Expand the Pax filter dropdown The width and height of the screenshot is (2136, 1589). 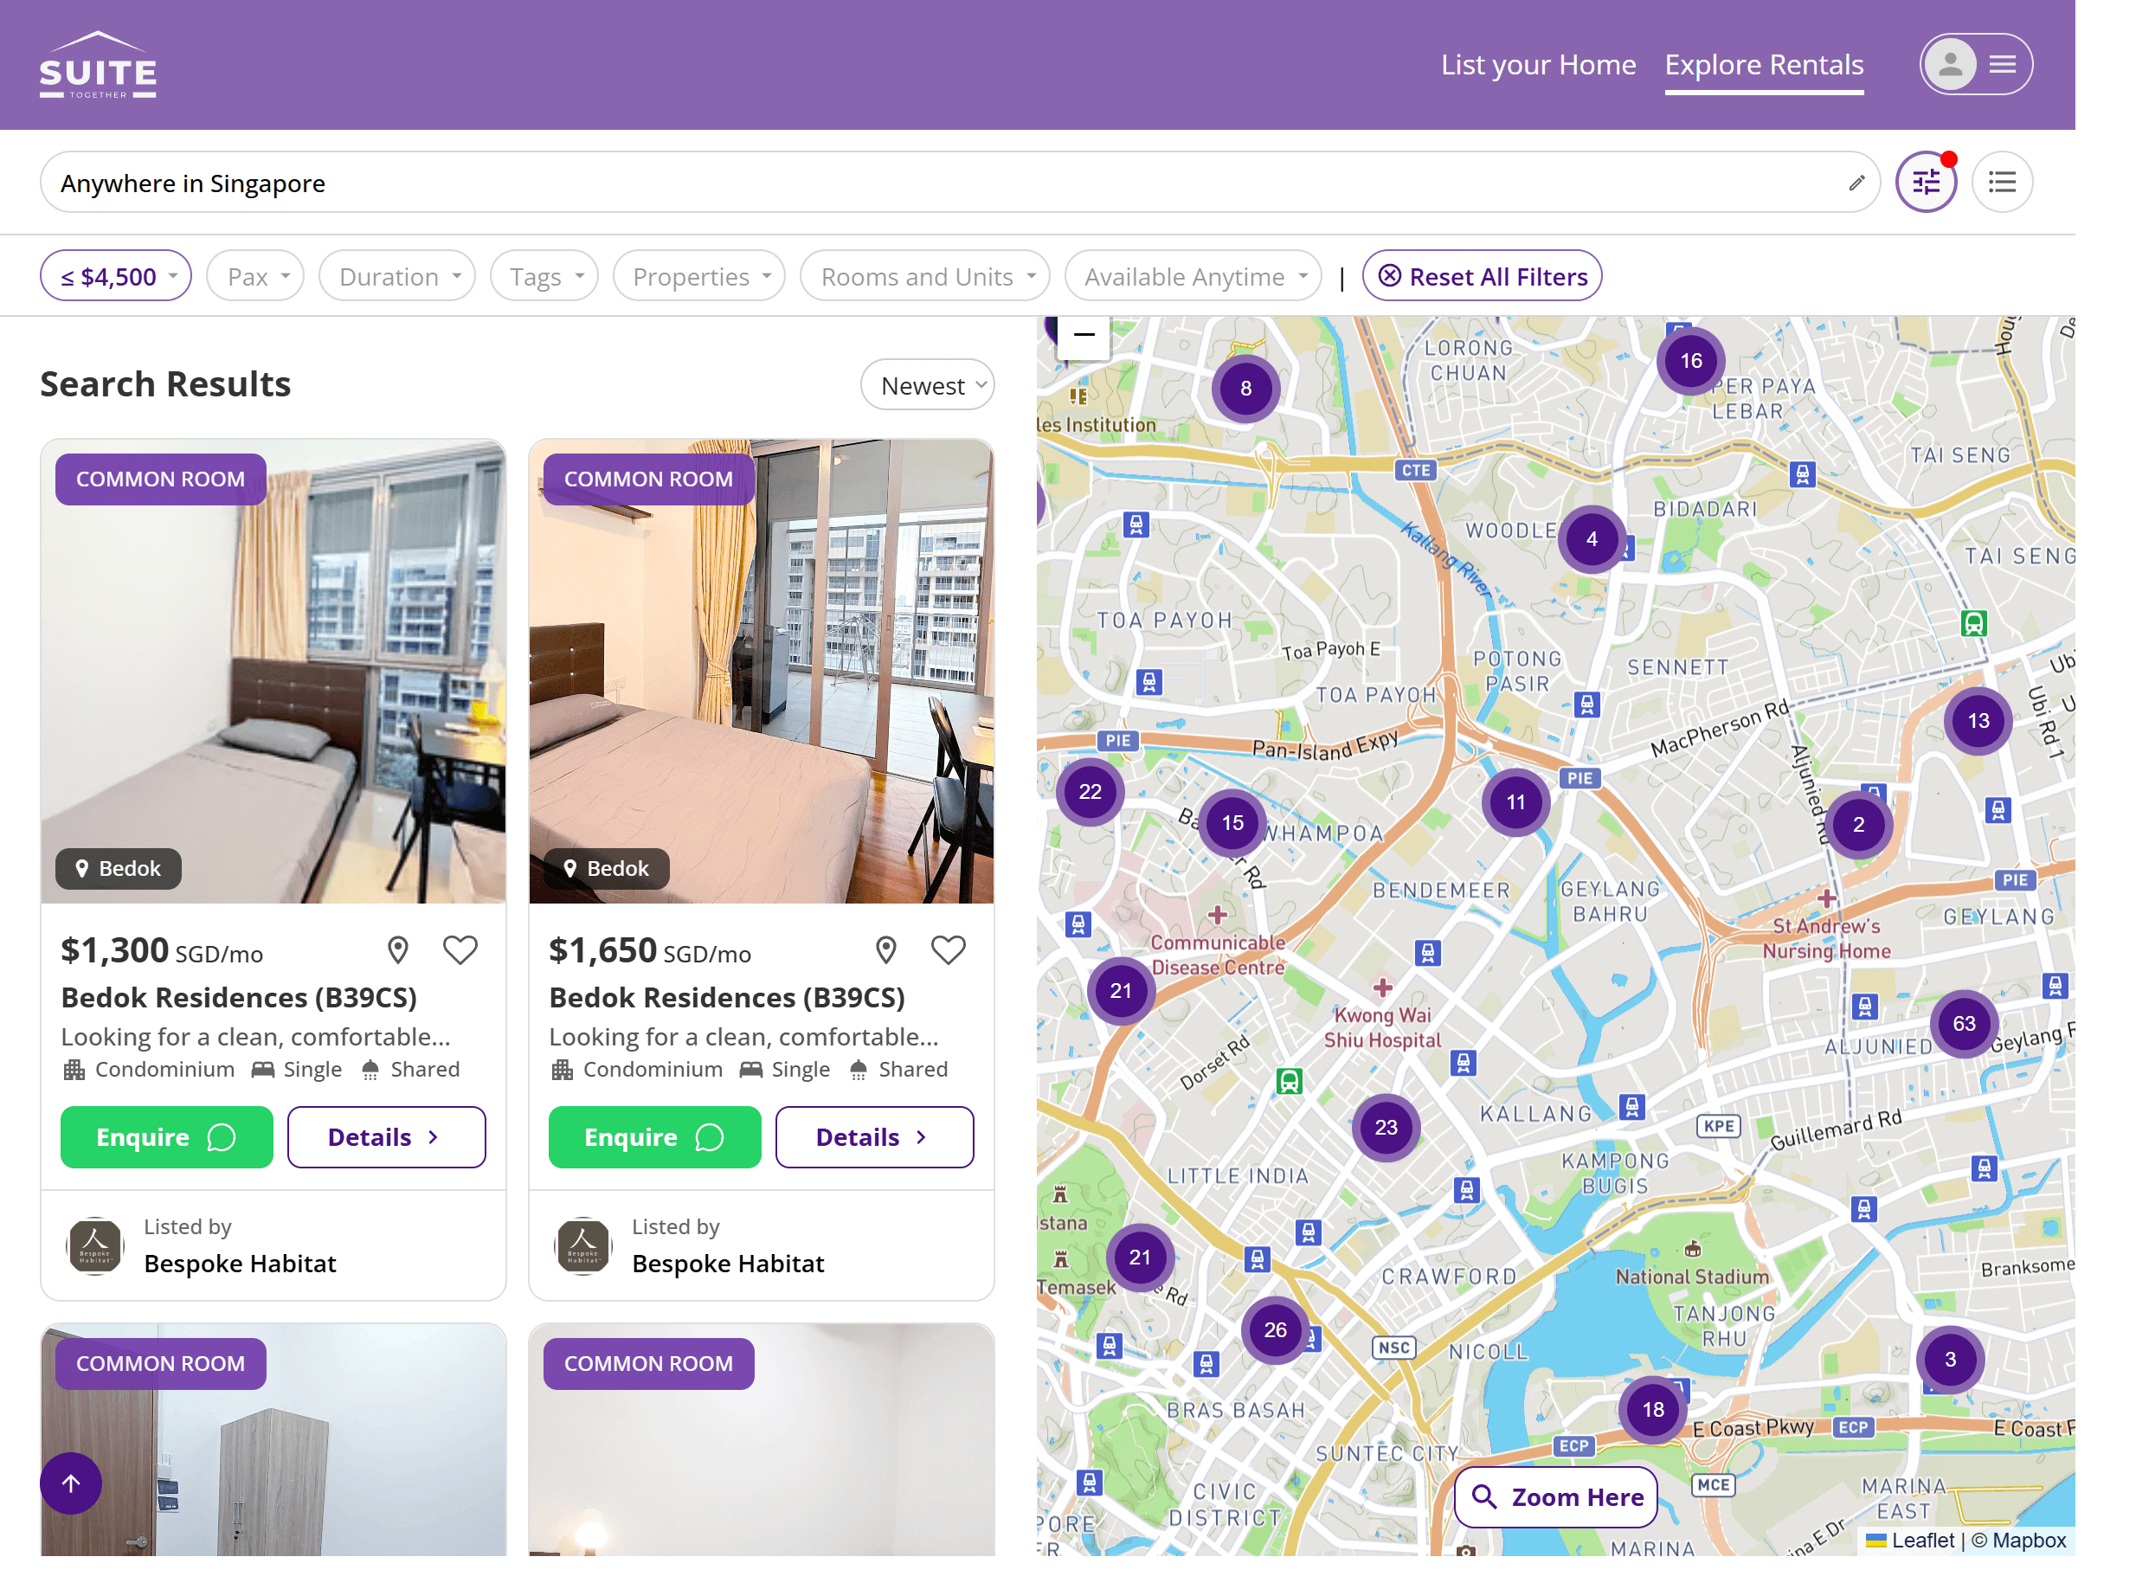(x=254, y=277)
